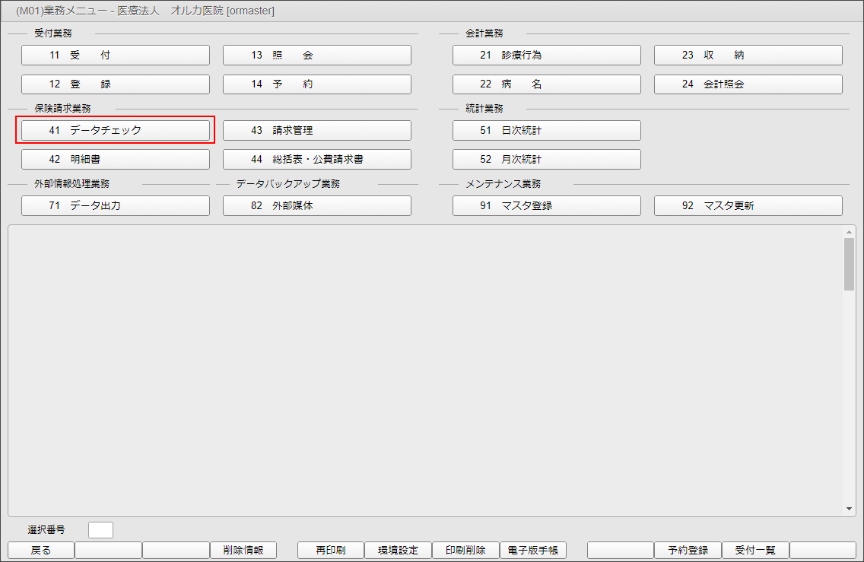
Task: Go to 14 予約 appointments
Action: pos(316,84)
